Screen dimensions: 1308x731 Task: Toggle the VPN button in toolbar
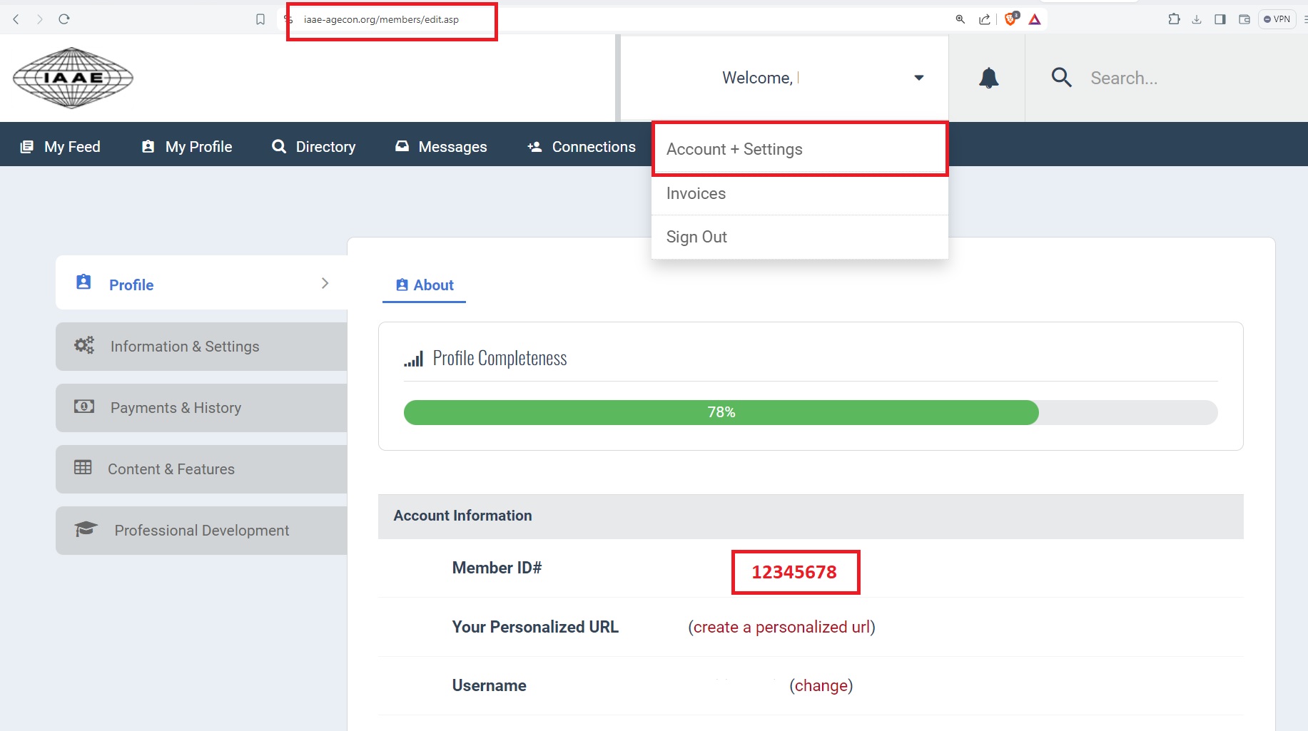point(1277,19)
